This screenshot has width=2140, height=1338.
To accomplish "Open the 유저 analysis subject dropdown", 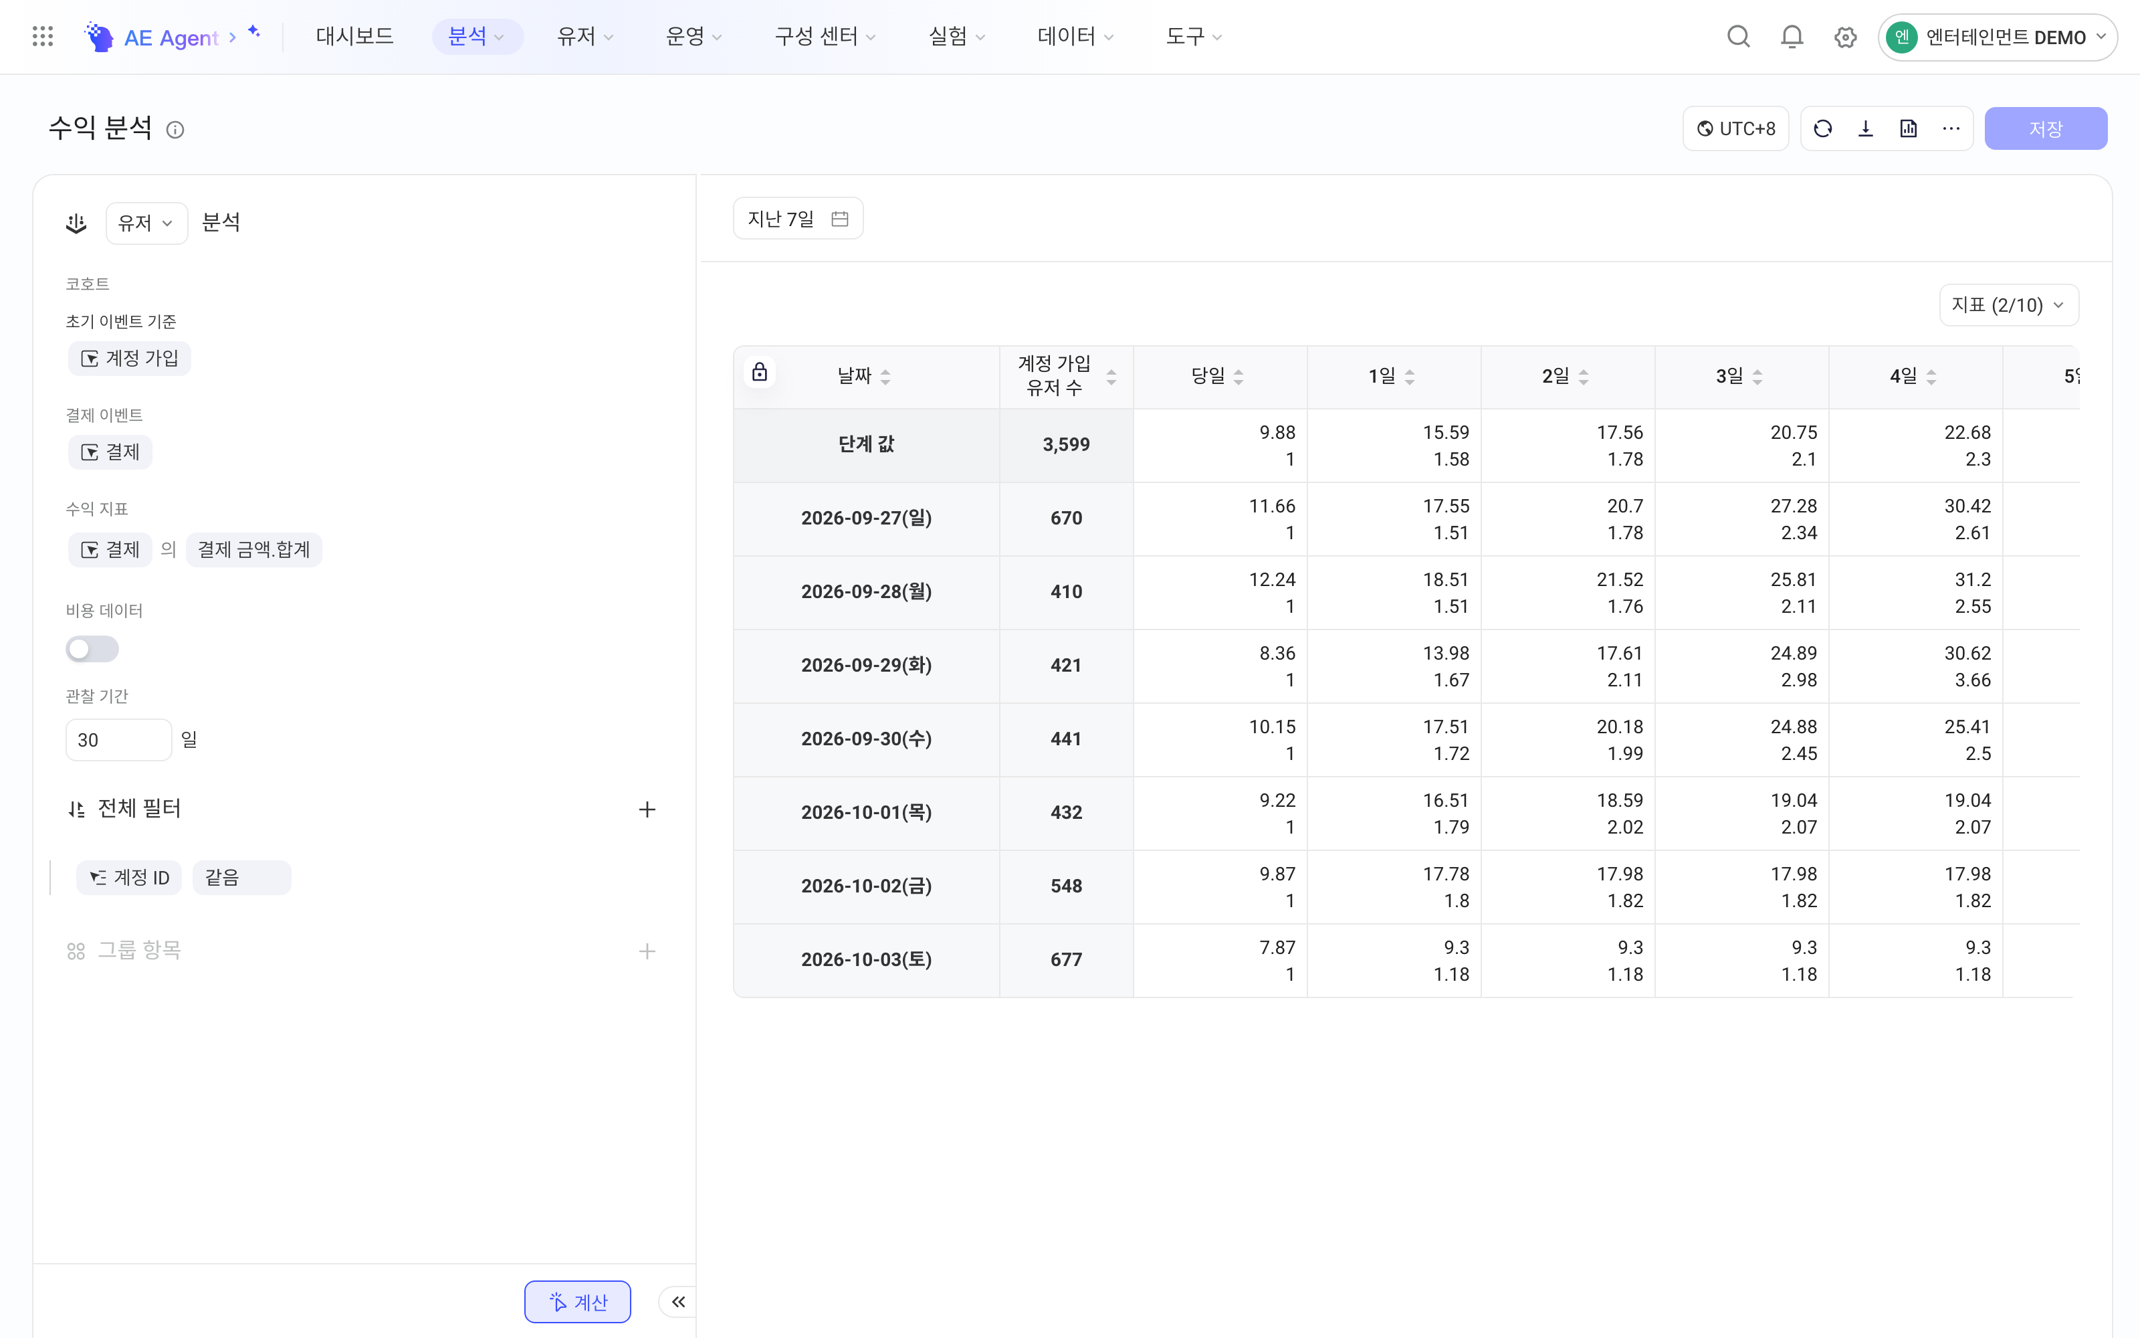I will click(x=146, y=223).
